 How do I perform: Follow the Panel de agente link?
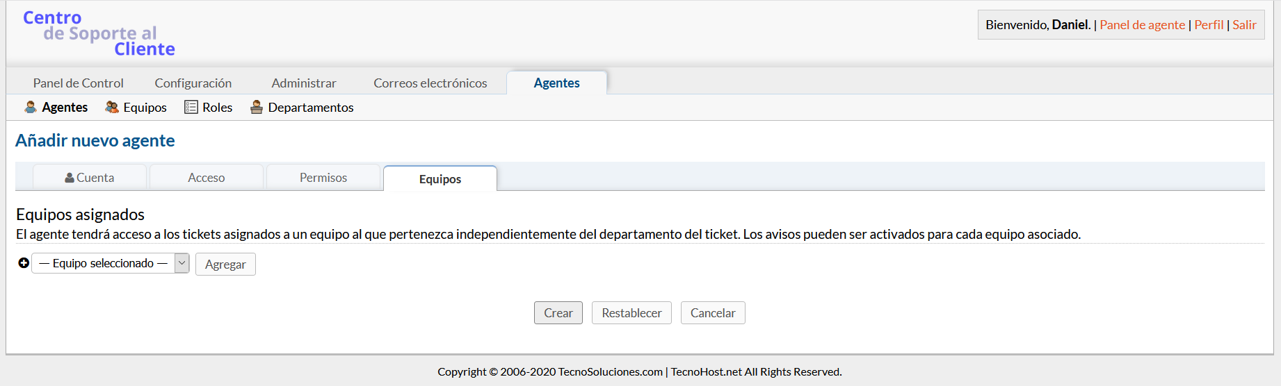[1142, 25]
